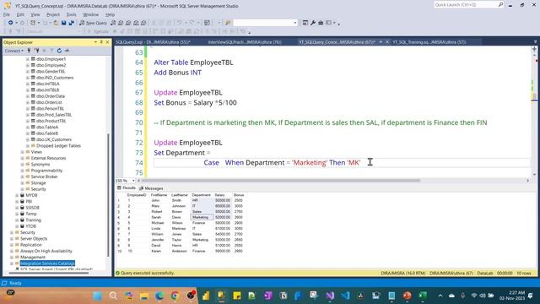Select Dropped Ledger Tables folder
This screenshot has height=304, width=540.
click(58, 146)
